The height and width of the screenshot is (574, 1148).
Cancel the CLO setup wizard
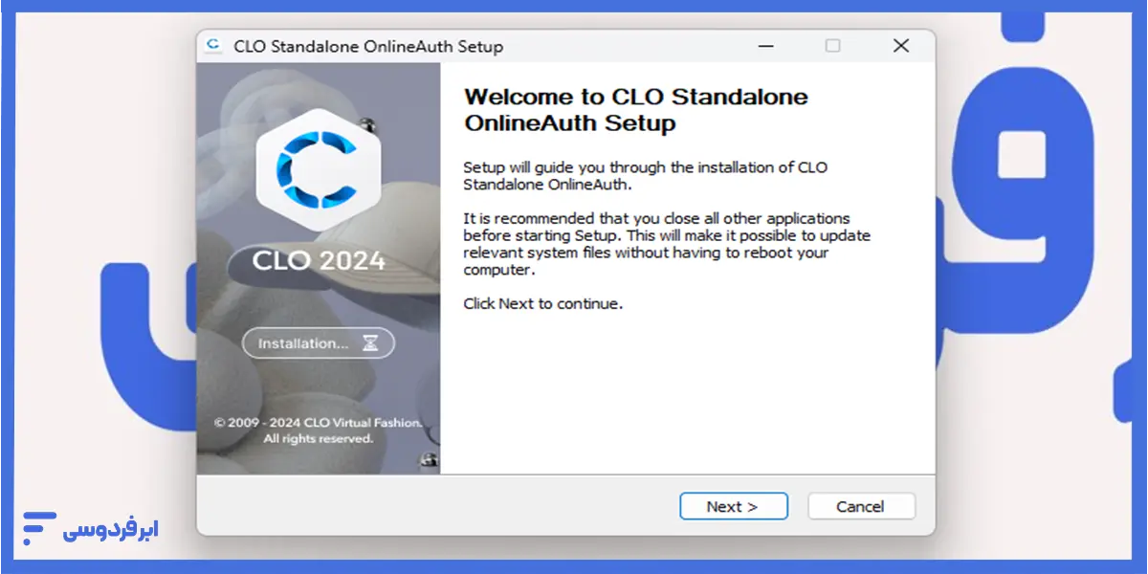(861, 506)
